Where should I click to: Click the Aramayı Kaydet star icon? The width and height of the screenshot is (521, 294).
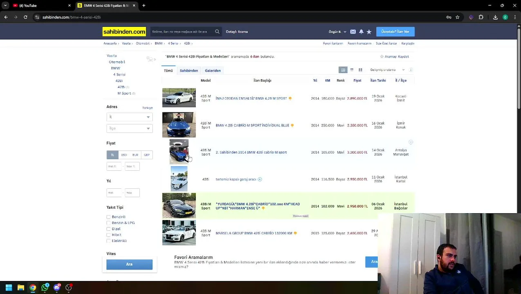(382, 57)
